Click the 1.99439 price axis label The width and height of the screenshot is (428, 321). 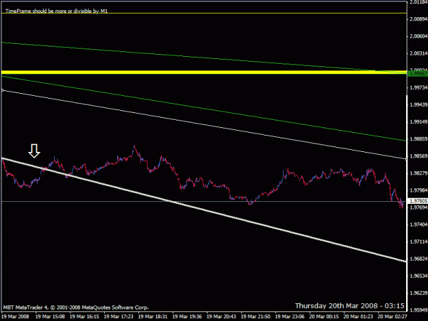(418, 105)
